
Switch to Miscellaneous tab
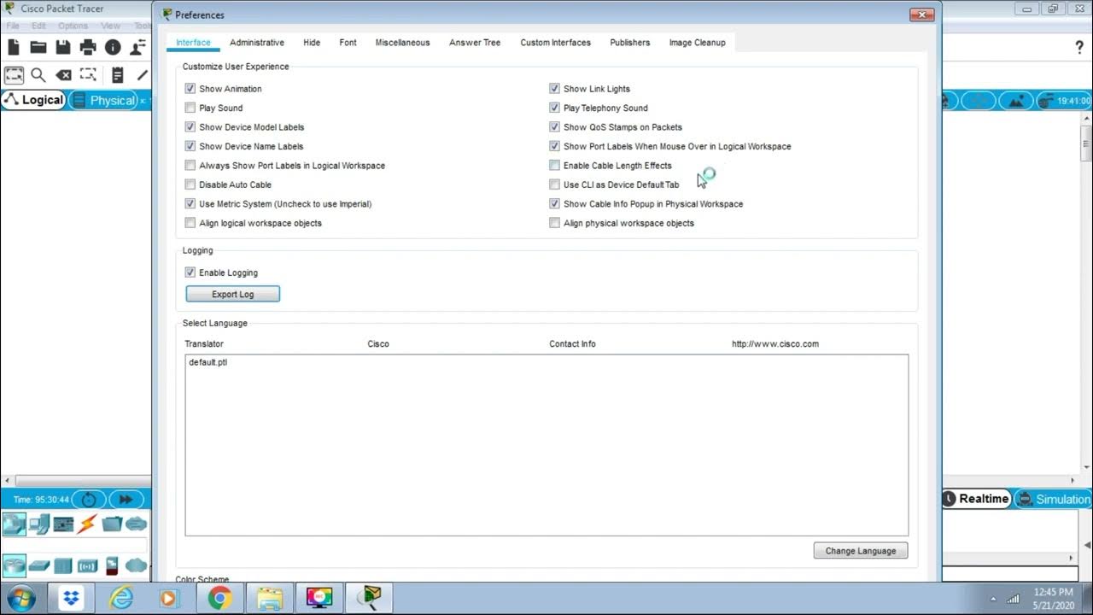tap(402, 43)
